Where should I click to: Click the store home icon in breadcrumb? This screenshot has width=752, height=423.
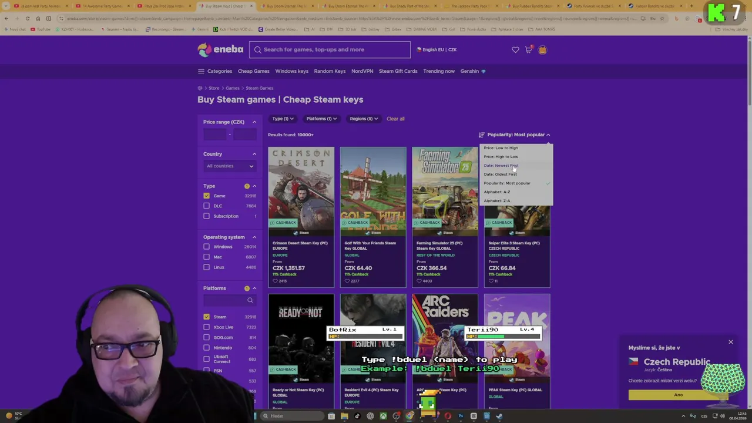tap(200, 88)
